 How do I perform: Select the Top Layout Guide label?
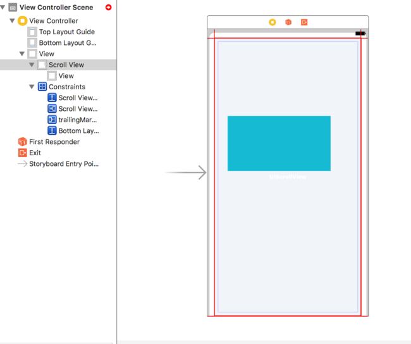pyautogui.click(x=67, y=32)
